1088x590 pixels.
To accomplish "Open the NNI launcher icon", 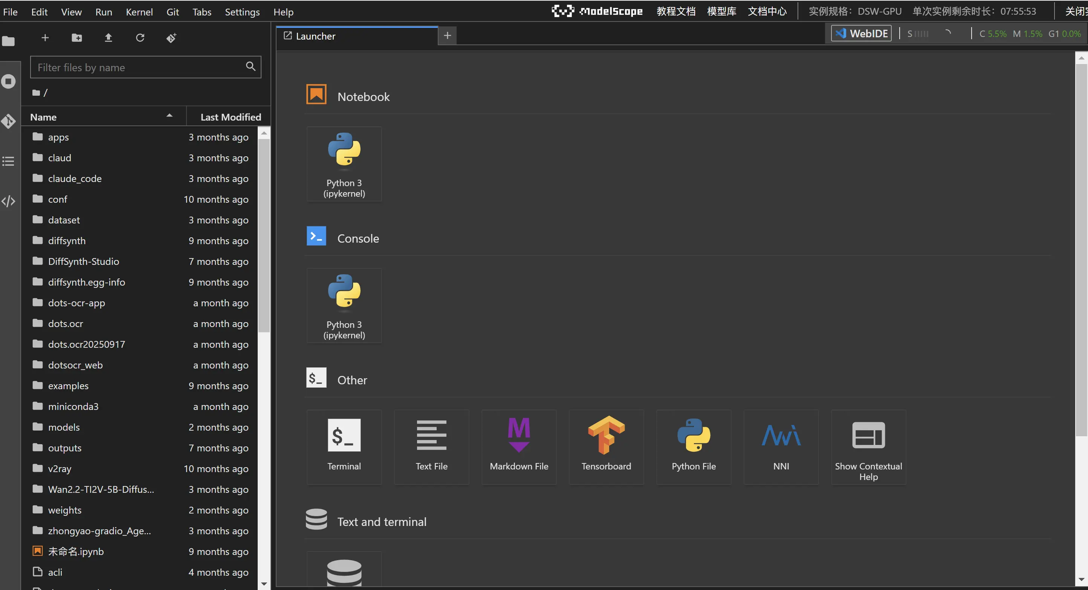I will coord(781,446).
